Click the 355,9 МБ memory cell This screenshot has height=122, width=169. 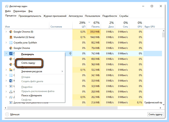pos(94,32)
